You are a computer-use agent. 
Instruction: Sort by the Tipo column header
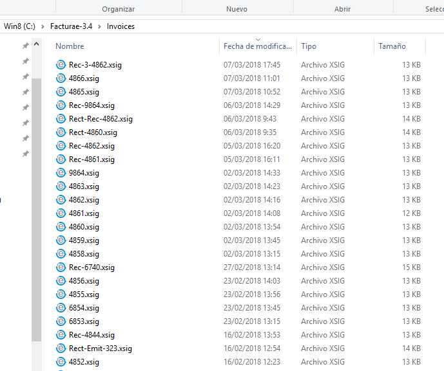[309, 46]
